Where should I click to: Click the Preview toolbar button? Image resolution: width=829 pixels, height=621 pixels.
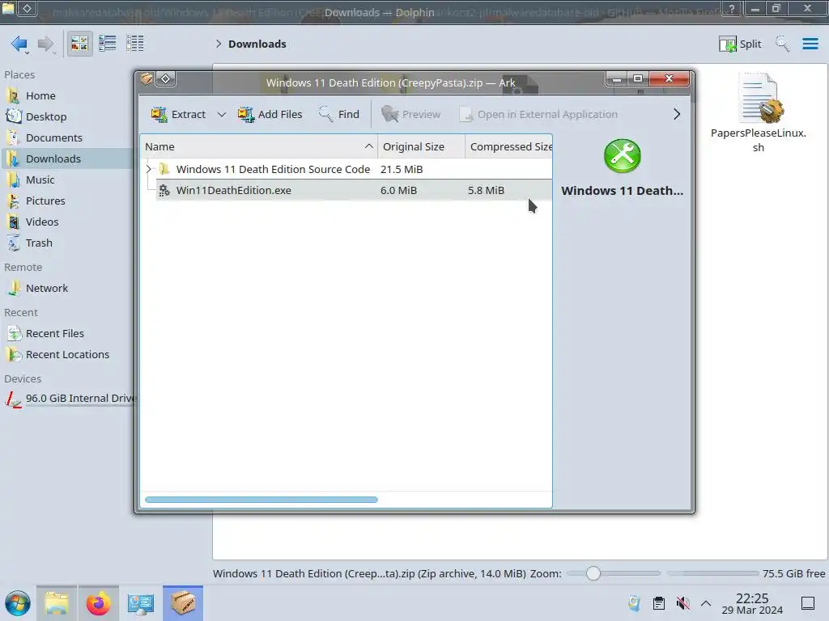pyautogui.click(x=410, y=114)
